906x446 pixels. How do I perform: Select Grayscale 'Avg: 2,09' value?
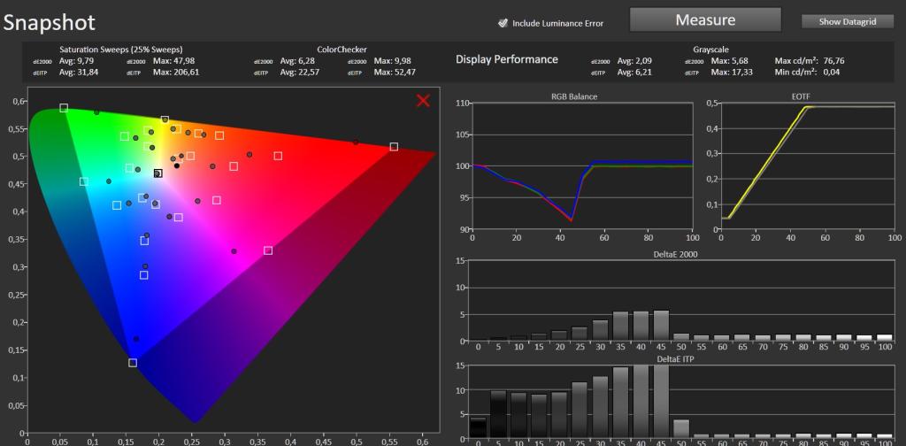(635, 61)
